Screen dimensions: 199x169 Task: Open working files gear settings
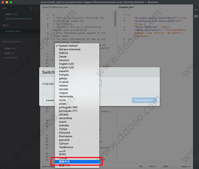[32, 8]
